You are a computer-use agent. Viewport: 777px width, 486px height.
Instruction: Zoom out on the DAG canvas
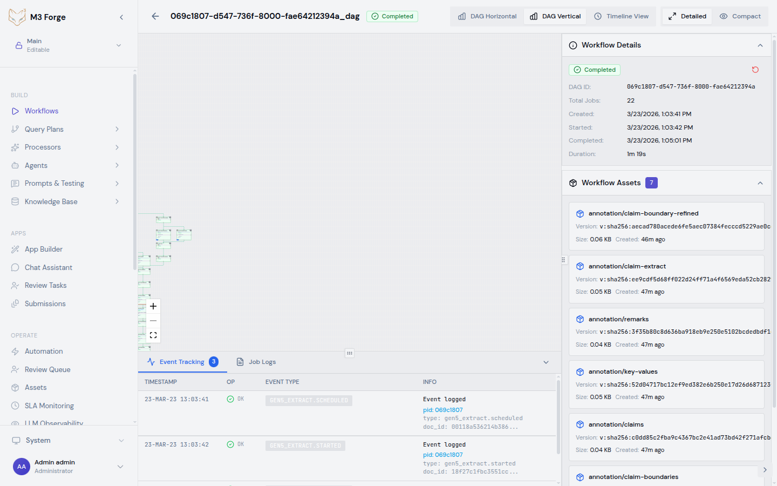(153, 320)
